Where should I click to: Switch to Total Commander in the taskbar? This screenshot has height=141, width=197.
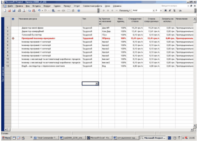click(46, 138)
